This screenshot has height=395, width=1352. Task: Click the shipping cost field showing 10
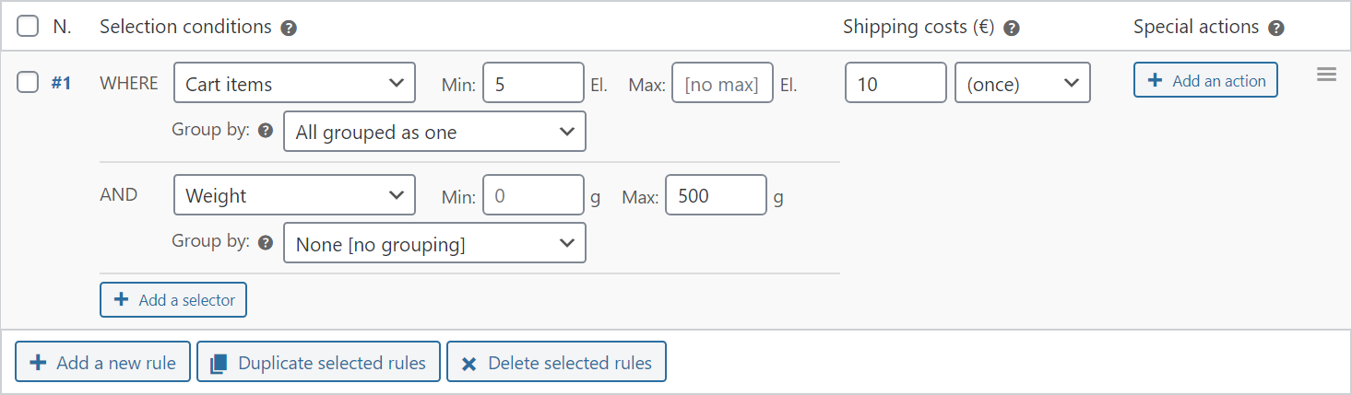point(895,83)
